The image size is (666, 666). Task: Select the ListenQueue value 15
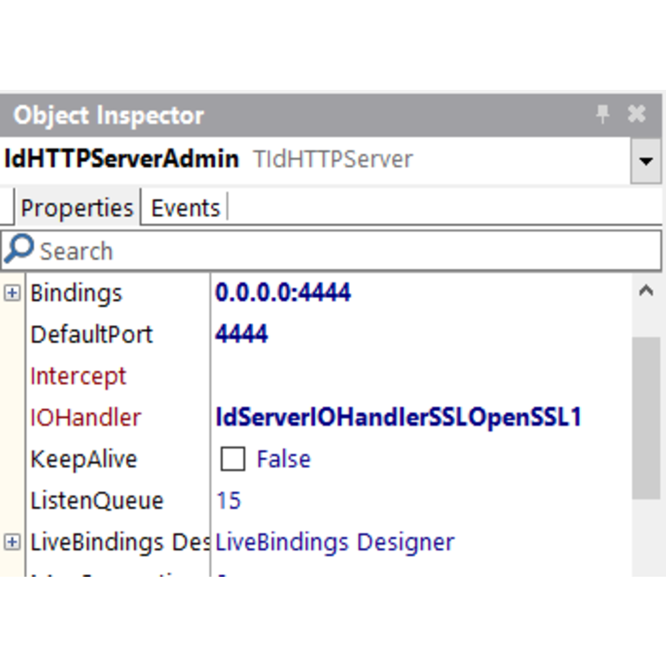(228, 501)
